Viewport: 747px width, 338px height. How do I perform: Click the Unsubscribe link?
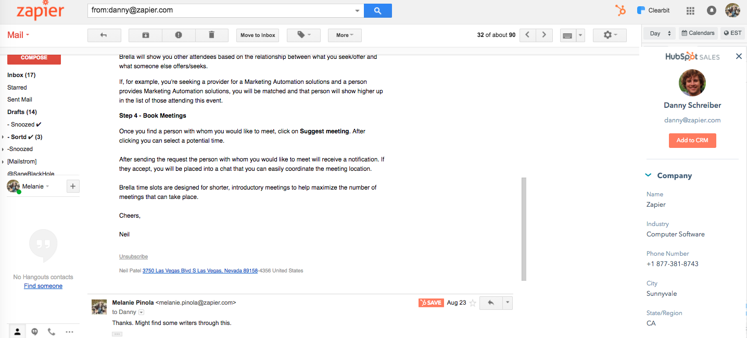[133, 257]
